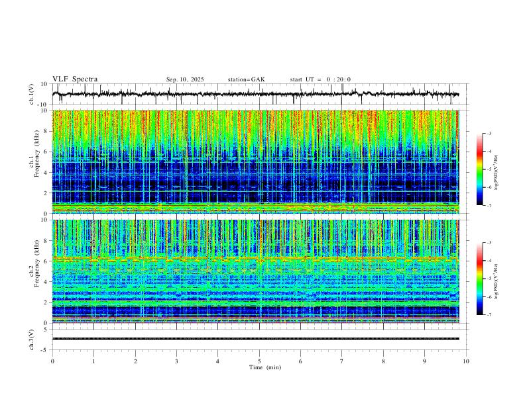The image size is (525, 405).
Task: Click the '4' kHz tick of ch.2 spectrogram
Action: click(x=46, y=282)
